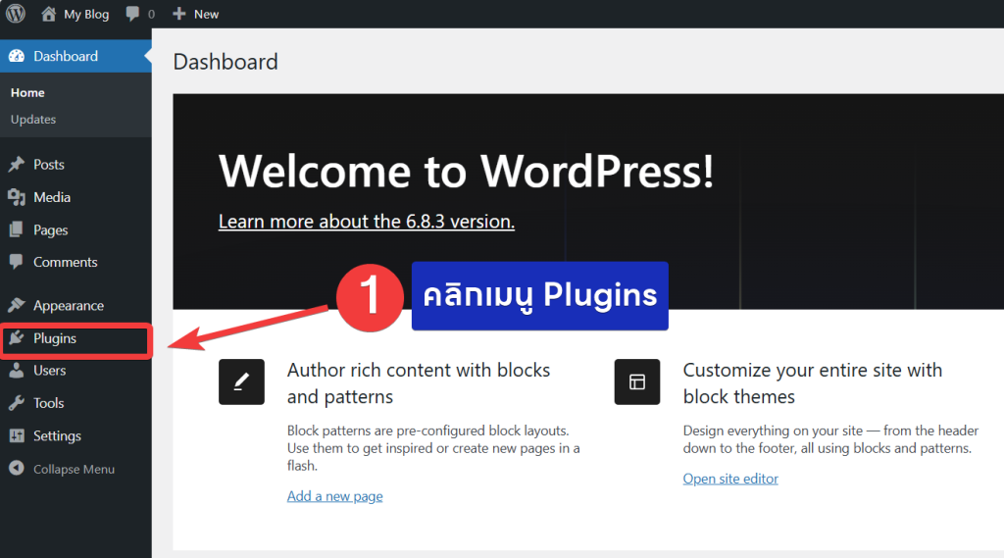Click the Dashboard gauge icon in sidebar
Image resolution: width=1004 pixels, height=558 pixels.
tap(17, 56)
